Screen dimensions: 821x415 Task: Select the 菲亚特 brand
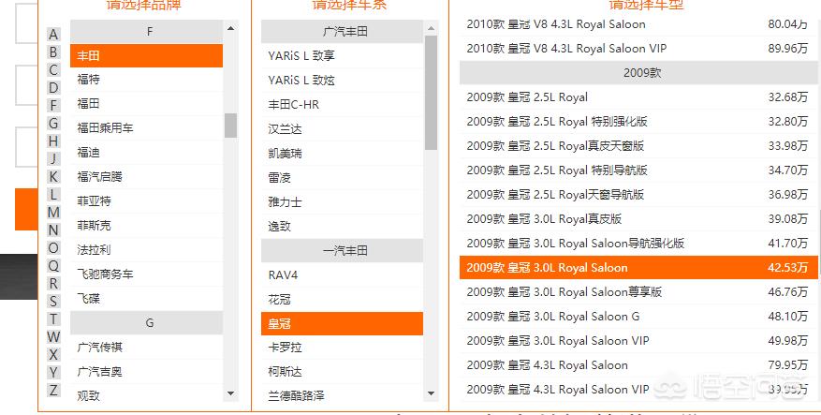tap(147, 201)
